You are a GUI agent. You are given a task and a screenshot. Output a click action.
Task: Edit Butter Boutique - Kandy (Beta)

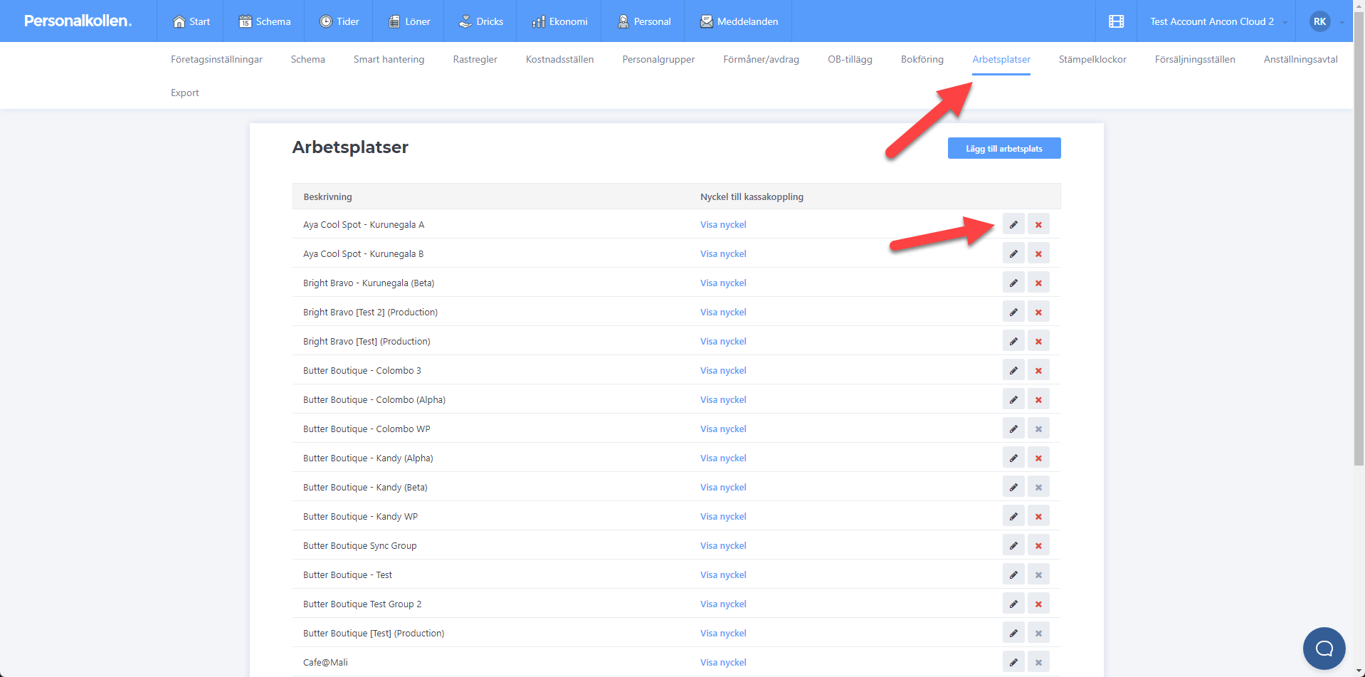point(1013,487)
